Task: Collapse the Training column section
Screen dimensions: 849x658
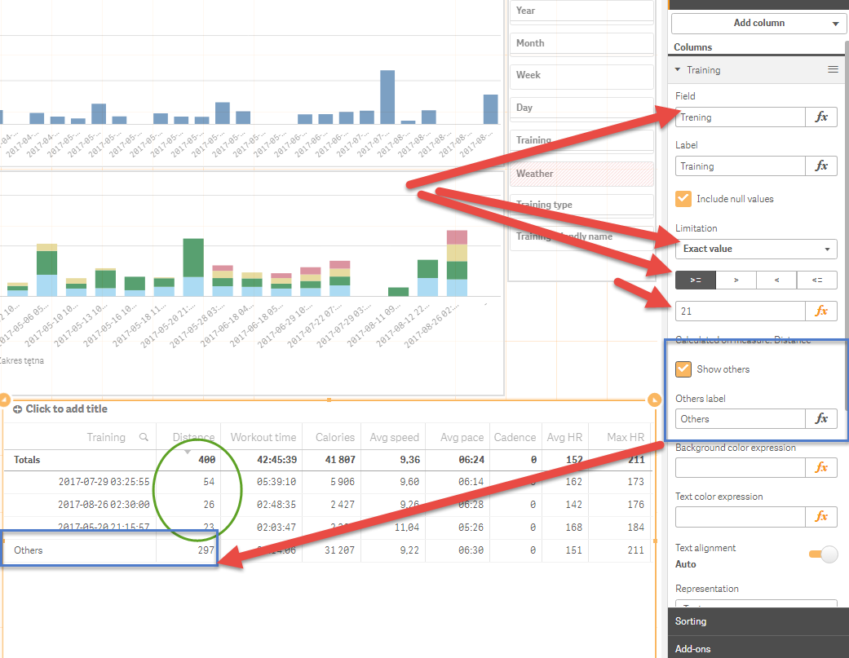Action: [679, 69]
